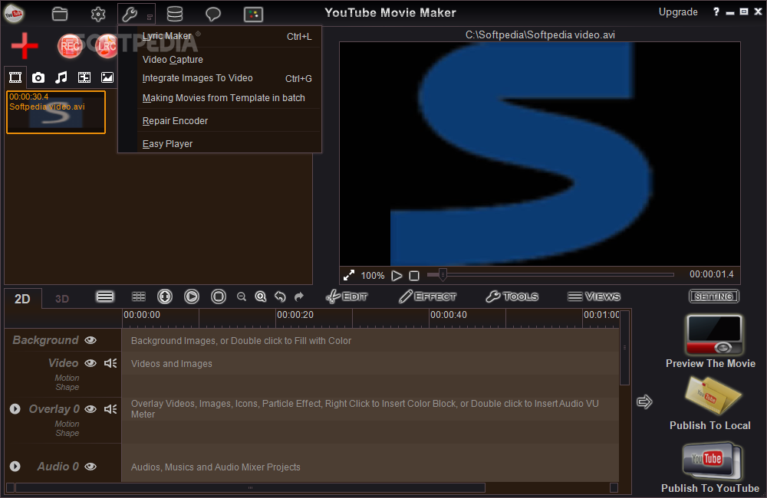This screenshot has height=498, width=767.
Task: Open help with question mark icon
Action: [x=716, y=11]
